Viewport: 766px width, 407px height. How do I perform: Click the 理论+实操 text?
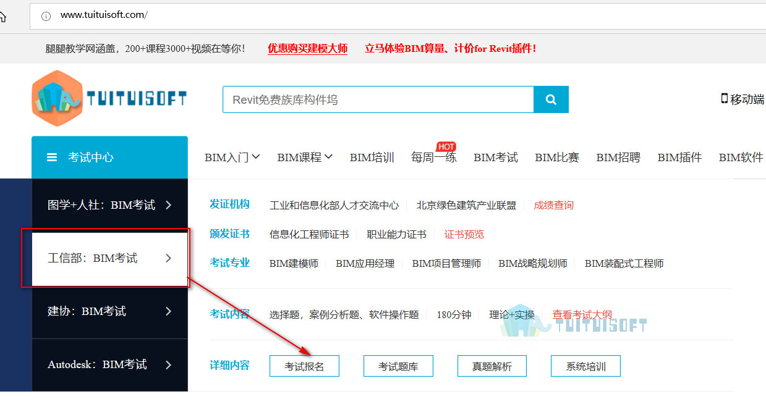click(512, 314)
